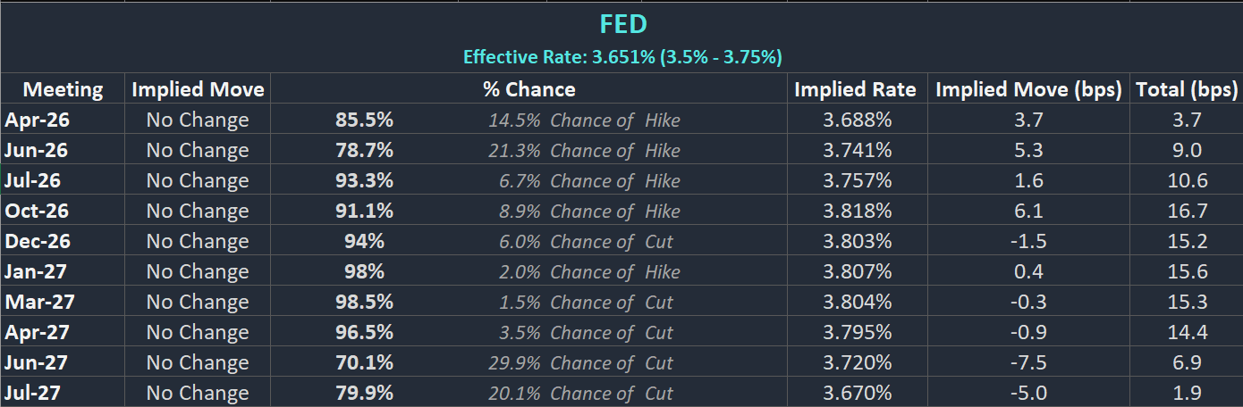Viewport: 1243px width, 407px height.
Task: Click Dec-26 6.0% Chance of Cut
Action: pos(586,241)
